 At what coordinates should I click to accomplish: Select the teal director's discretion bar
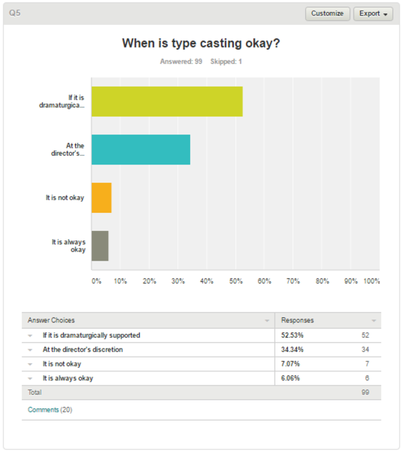click(141, 150)
